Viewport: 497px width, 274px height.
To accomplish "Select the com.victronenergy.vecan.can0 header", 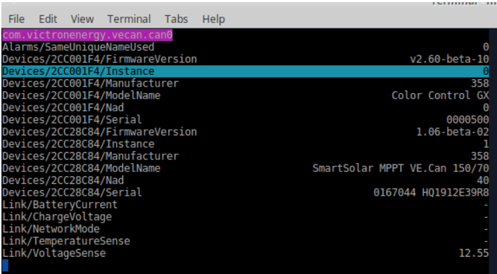I will pos(88,35).
